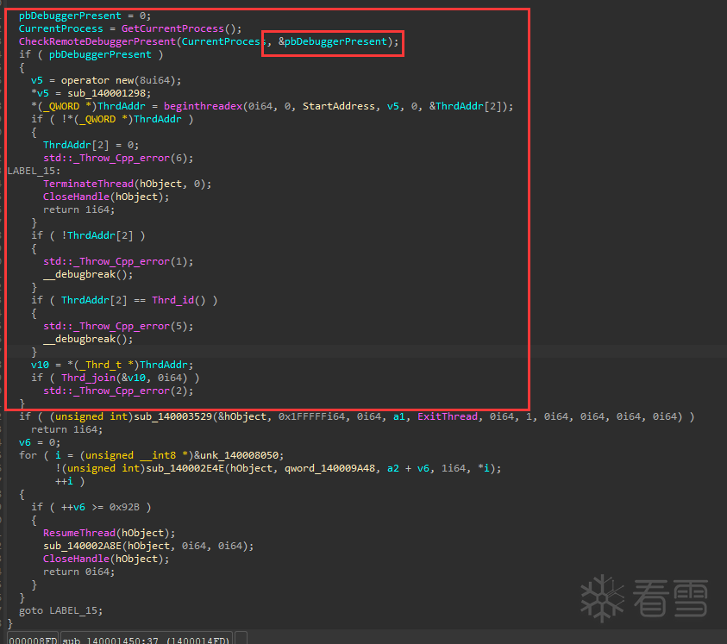This screenshot has width=727, height=644.
Task: Select the Thrd_id() function call
Action: [x=179, y=300]
